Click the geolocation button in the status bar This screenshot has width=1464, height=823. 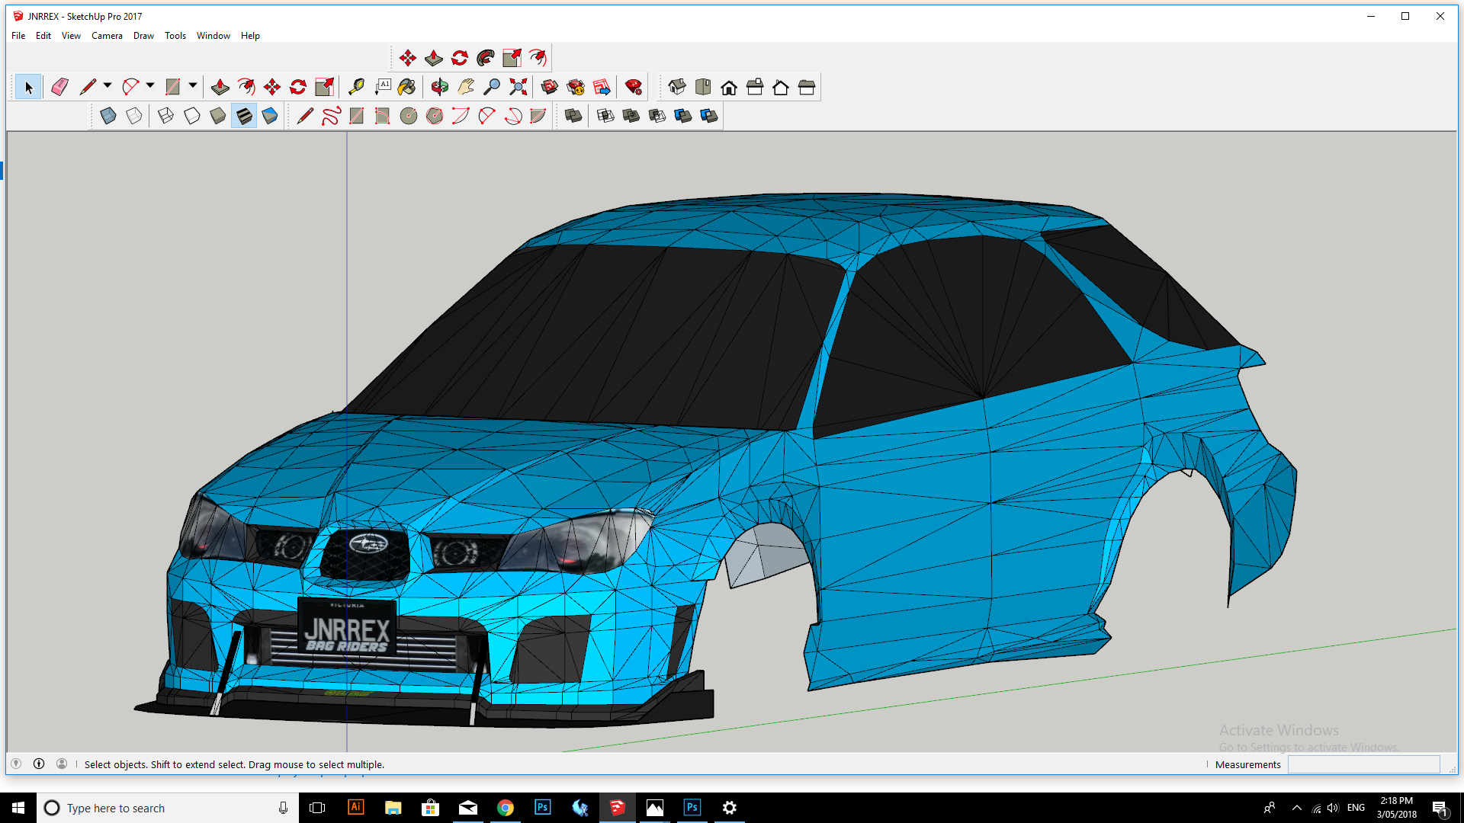(17, 764)
